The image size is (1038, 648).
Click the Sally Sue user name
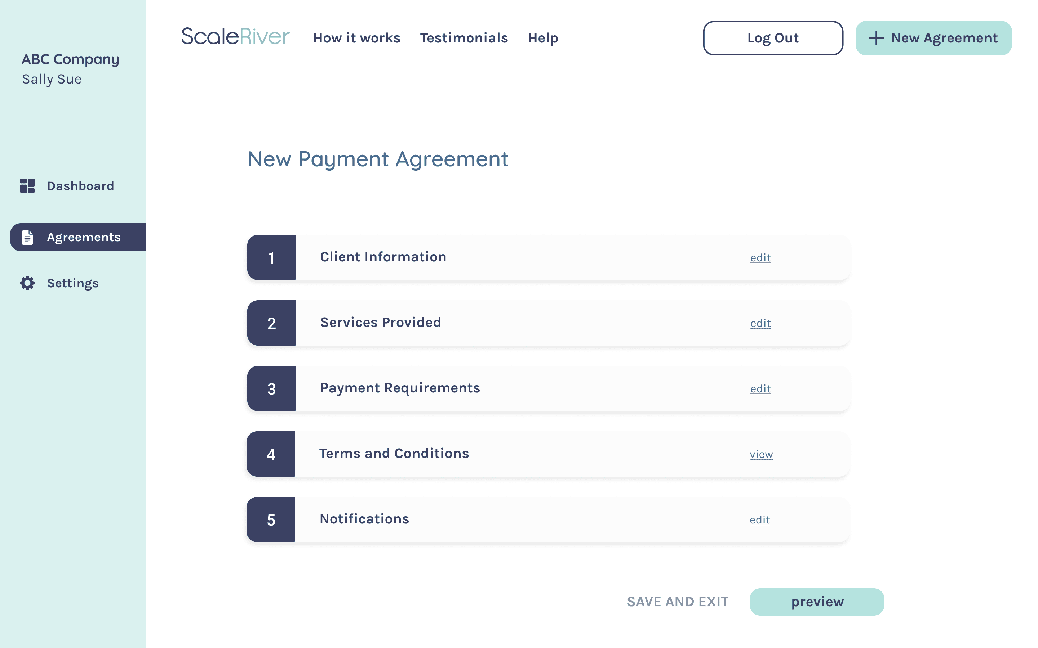coord(52,79)
